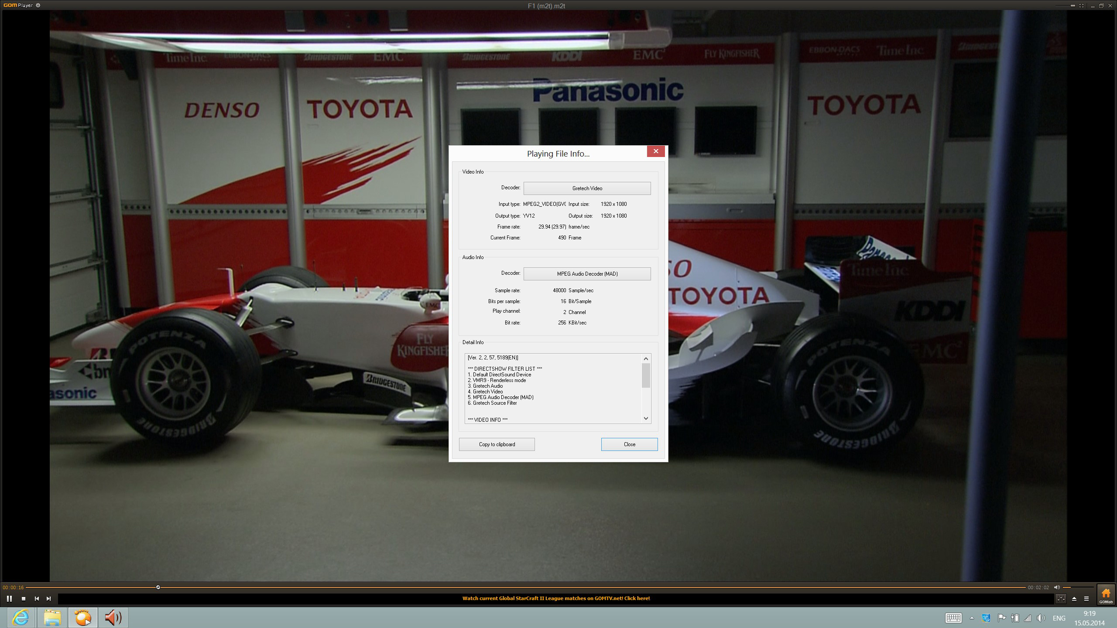Open the playlist icon
The width and height of the screenshot is (1117, 628).
click(x=1086, y=599)
